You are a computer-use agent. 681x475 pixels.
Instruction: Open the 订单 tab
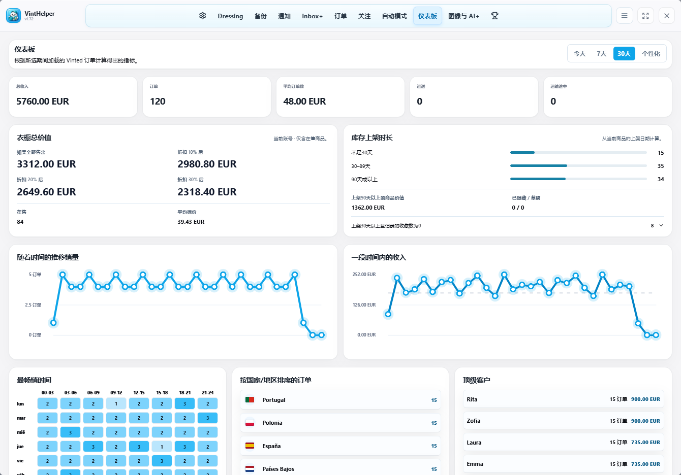pyautogui.click(x=340, y=16)
